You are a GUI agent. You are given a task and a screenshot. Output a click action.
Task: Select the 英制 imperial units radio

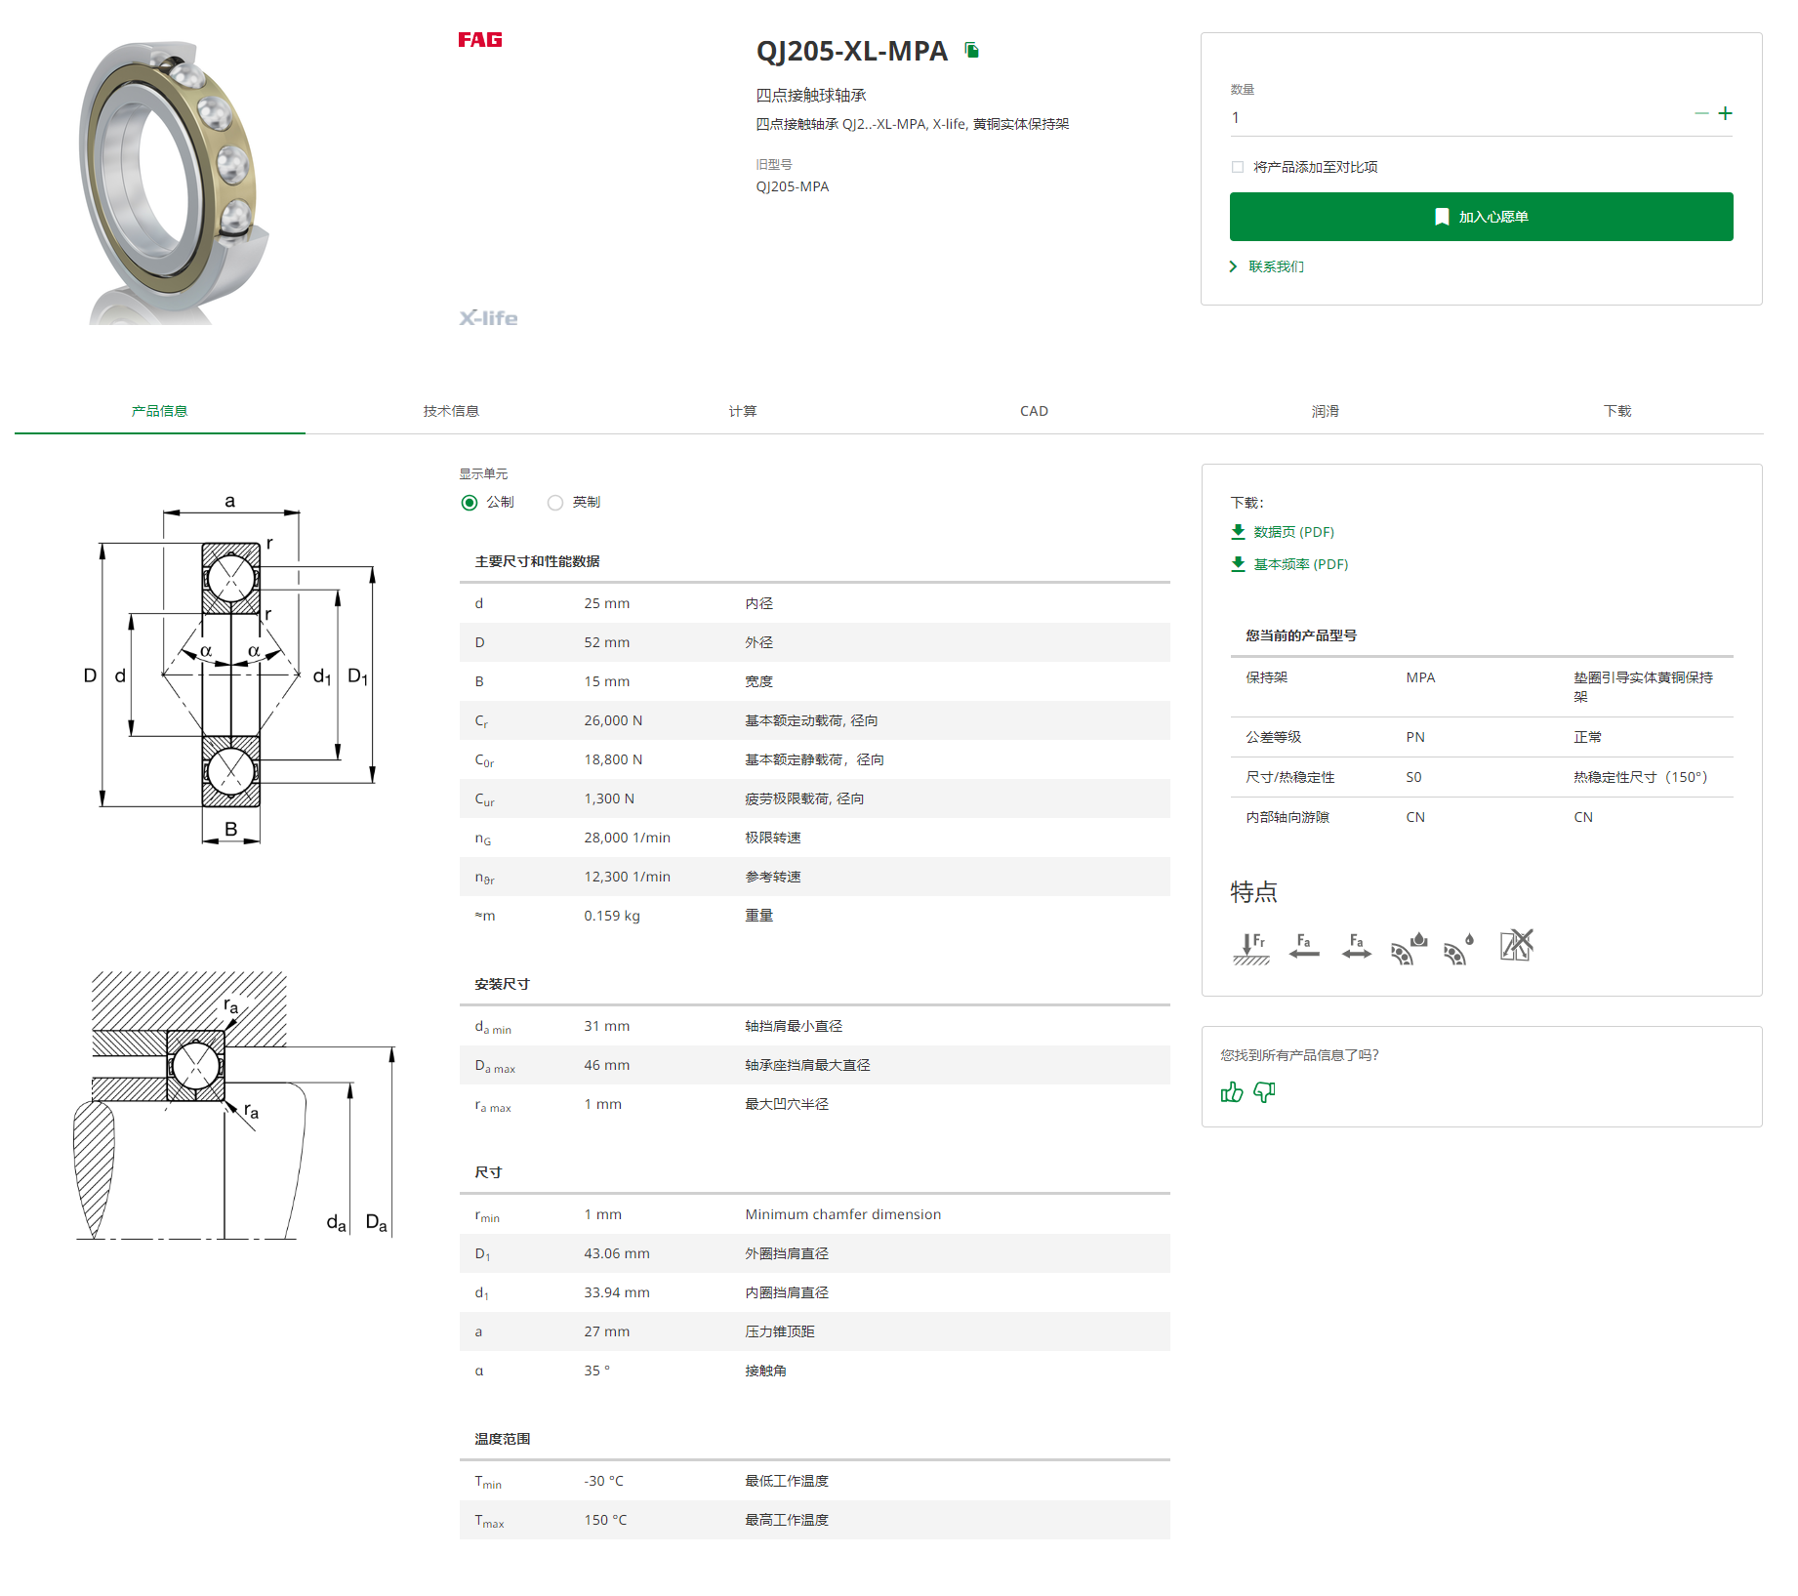(555, 503)
